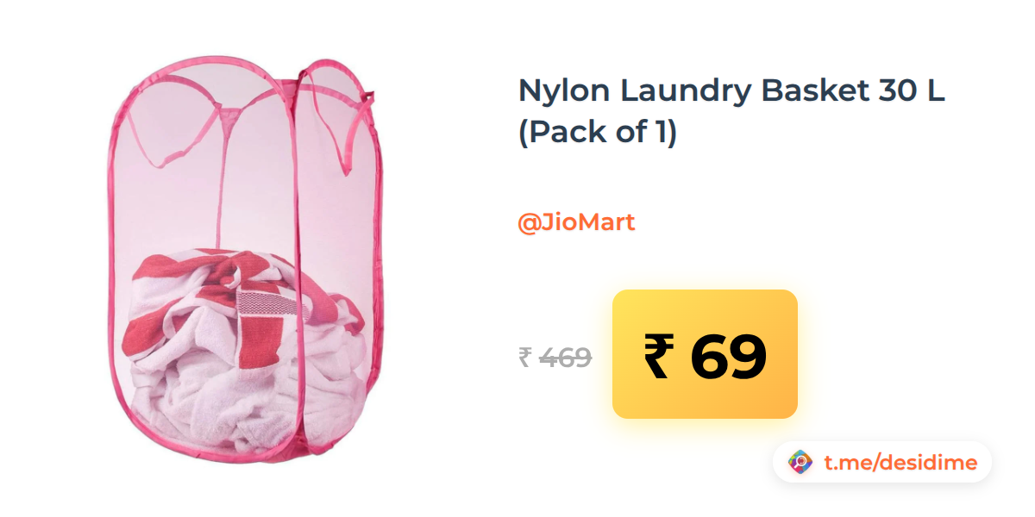Viewport: 1035px width, 517px height.
Task: Click the DesiDime logo icon
Action: pyautogui.click(x=801, y=463)
